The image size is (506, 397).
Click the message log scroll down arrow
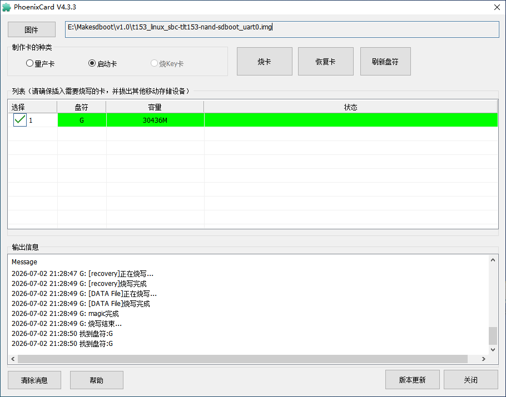click(493, 350)
